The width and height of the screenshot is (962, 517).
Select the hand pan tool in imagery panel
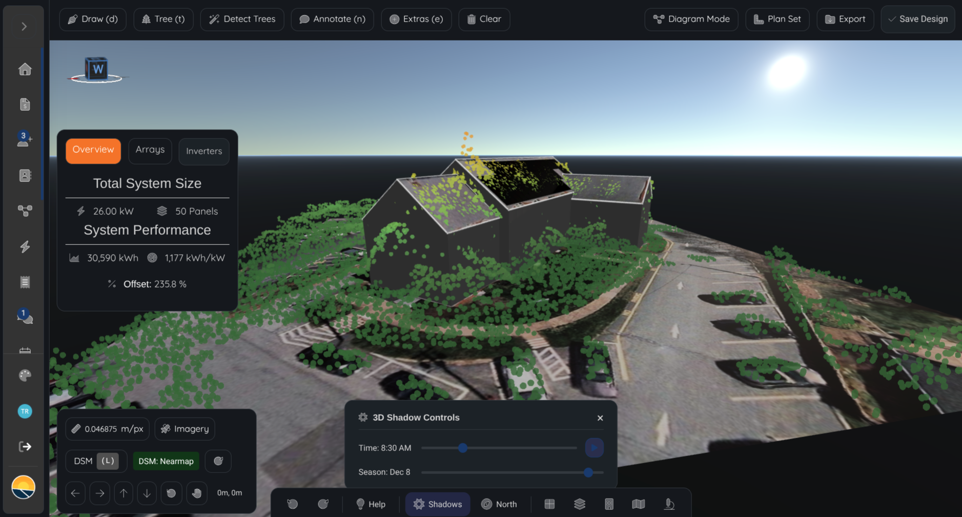point(197,493)
